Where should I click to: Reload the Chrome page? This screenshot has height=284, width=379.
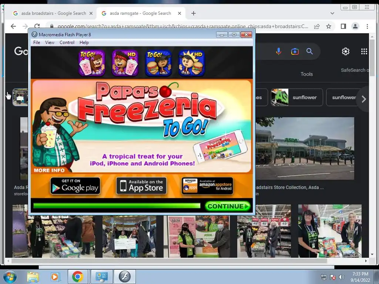click(37, 26)
